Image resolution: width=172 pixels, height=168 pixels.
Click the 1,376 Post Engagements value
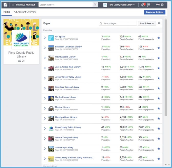tap(141, 67)
